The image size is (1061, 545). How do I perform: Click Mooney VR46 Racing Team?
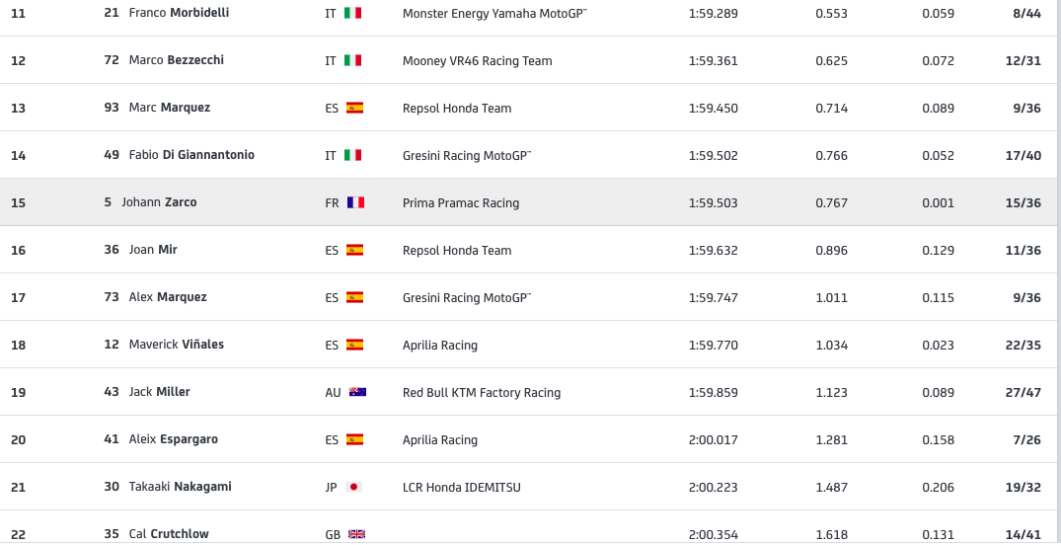pos(477,61)
